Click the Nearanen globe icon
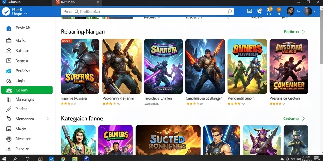The image size is (323, 161). (x=9, y=139)
